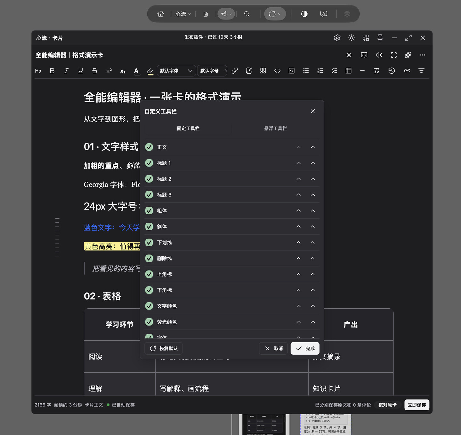Uncheck the 标题 1 checkbox

pos(149,163)
